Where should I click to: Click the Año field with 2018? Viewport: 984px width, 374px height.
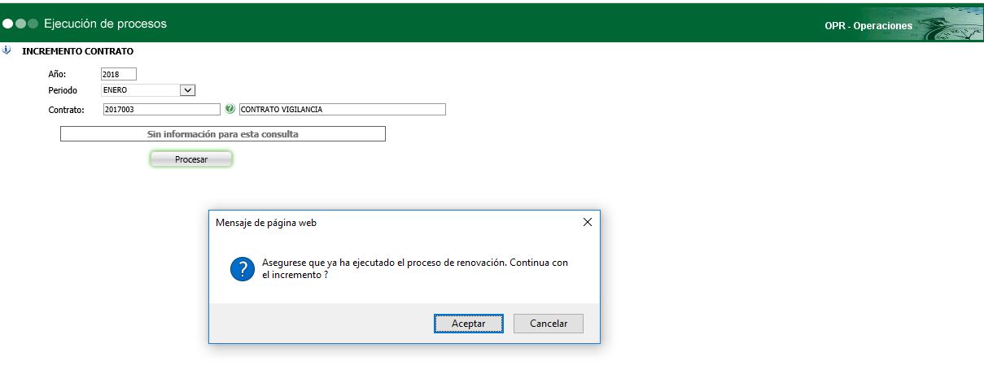pyautogui.click(x=119, y=74)
